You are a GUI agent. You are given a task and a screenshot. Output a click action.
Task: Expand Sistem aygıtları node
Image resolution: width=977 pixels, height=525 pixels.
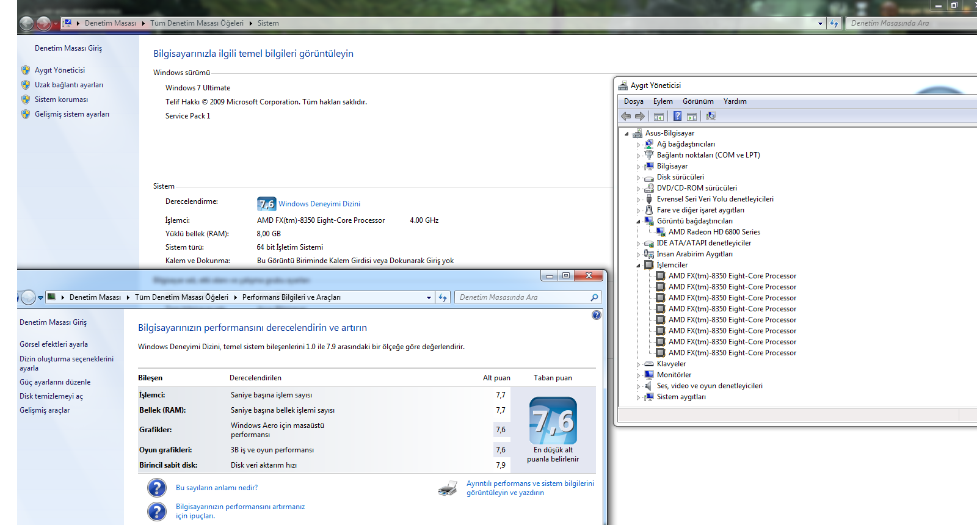pos(638,397)
